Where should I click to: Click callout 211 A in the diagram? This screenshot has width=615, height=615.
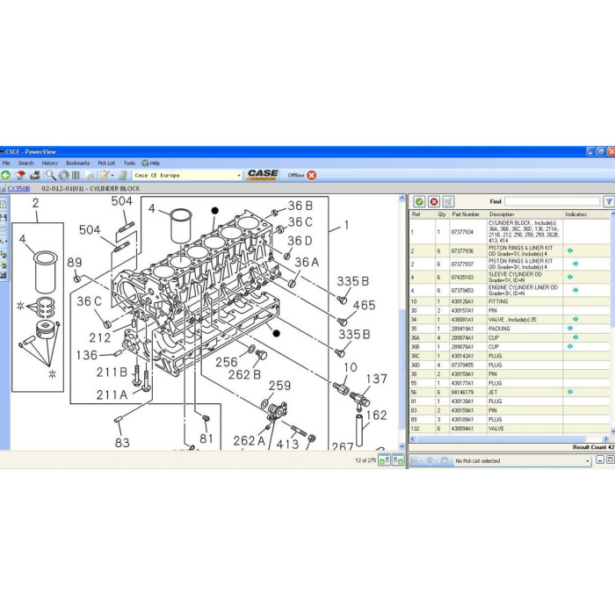coord(112,395)
